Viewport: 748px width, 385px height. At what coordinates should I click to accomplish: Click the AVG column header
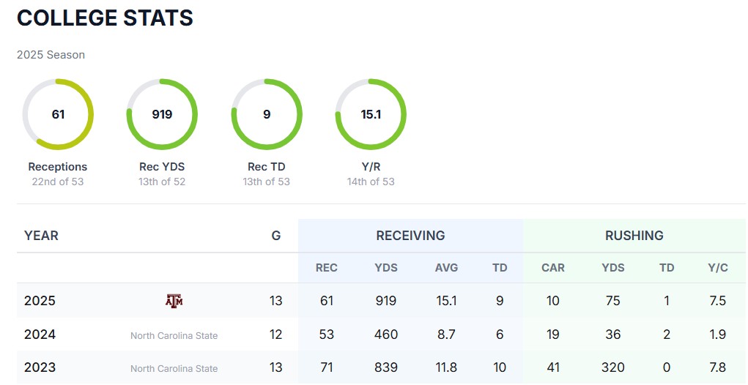446,268
